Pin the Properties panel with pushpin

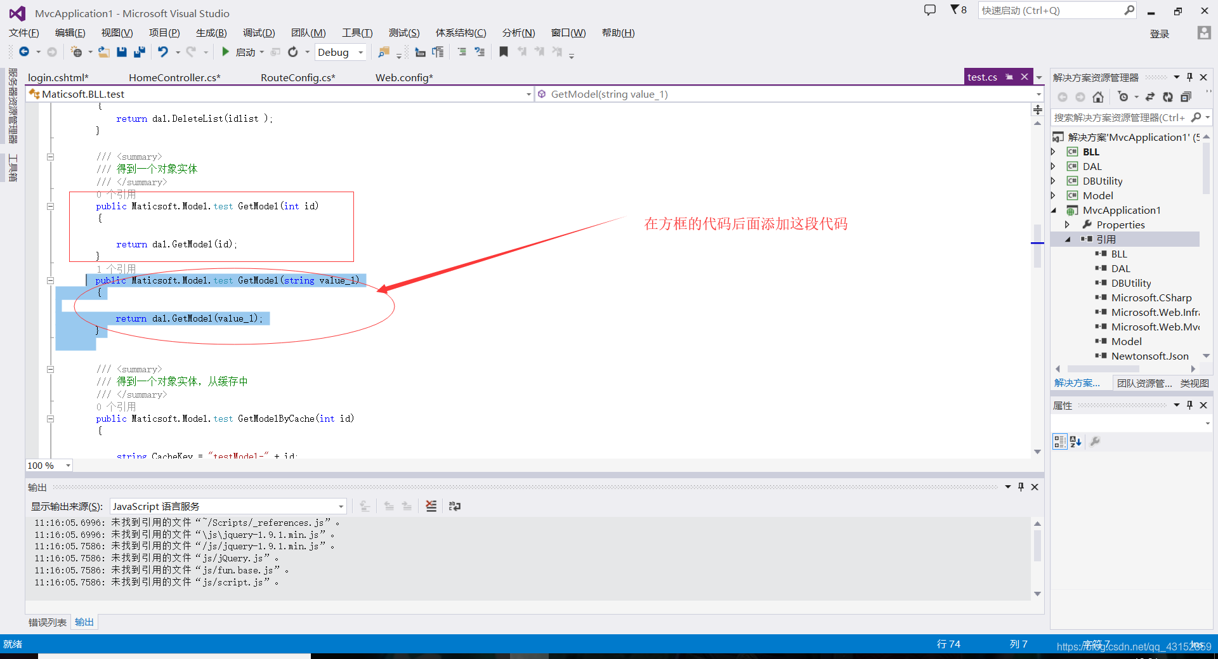(1190, 405)
